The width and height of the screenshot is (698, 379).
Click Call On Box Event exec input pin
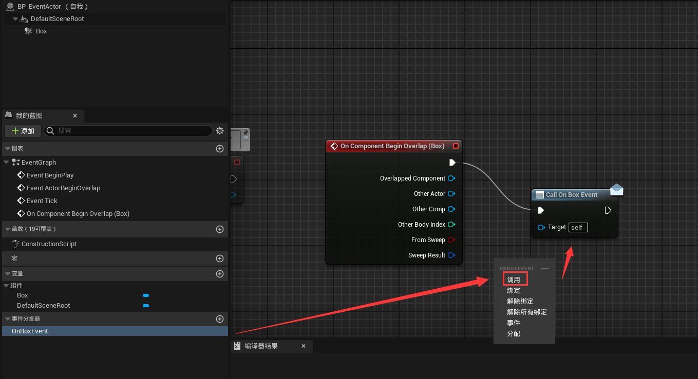540,210
